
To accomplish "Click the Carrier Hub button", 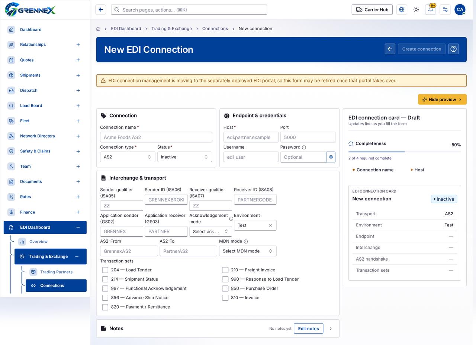I will pyautogui.click(x=372, y=10).
